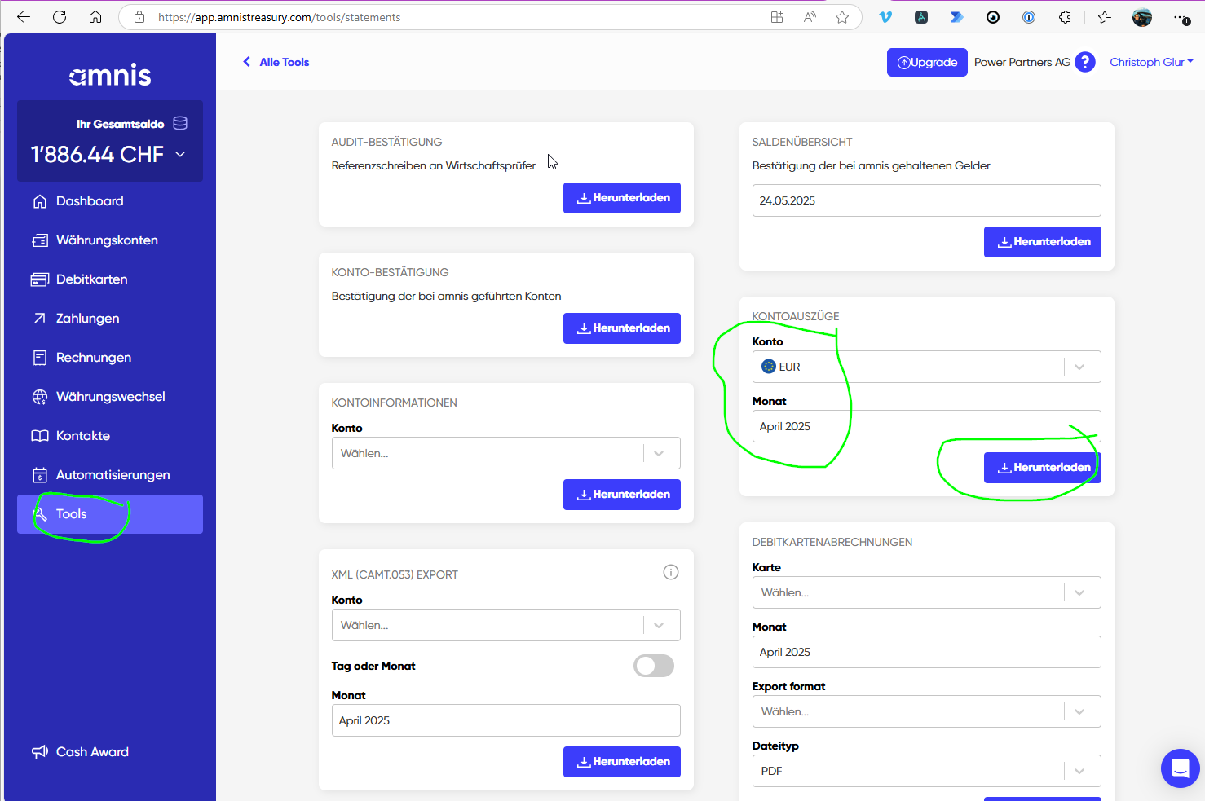Expand the Gesamtsaldo currency chevron
Image resolution: width=1205 pixels, height=801 pixels.
click(x=180, y=154)
